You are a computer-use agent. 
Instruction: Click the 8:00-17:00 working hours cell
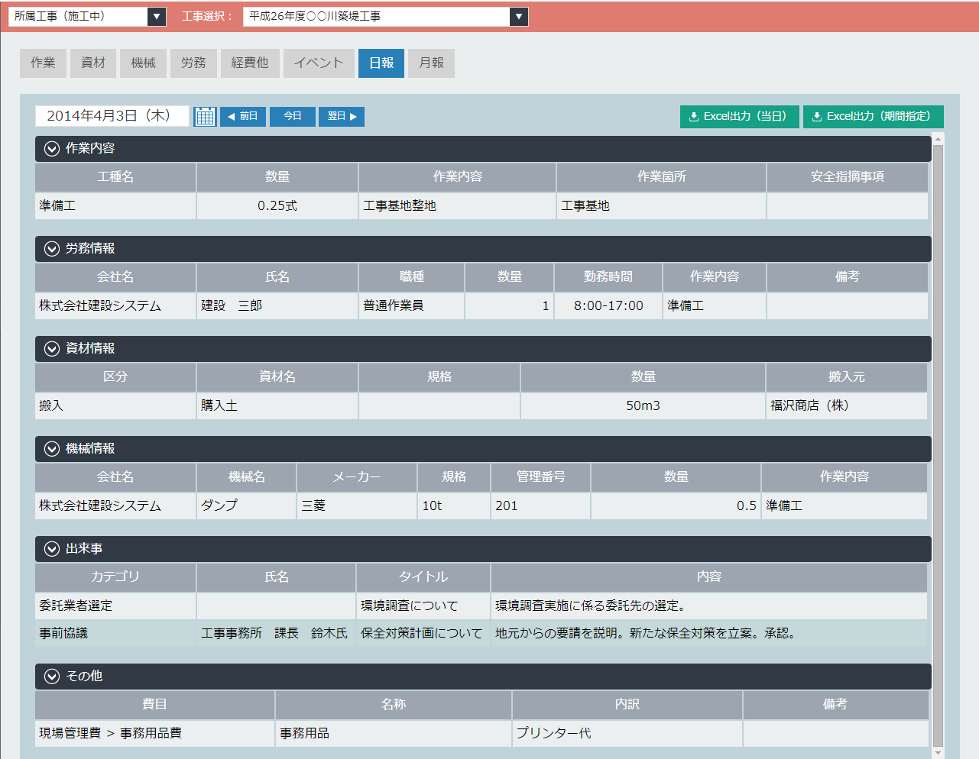[x=608, y=306]
